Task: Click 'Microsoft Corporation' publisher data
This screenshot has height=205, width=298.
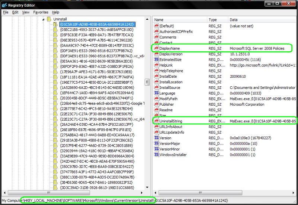Action: tap(247, 105)
